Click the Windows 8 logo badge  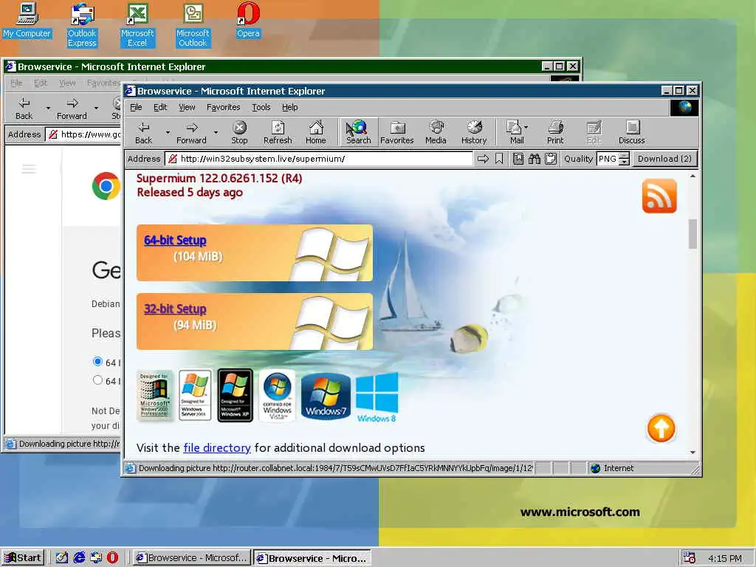[x=377, y=397]
